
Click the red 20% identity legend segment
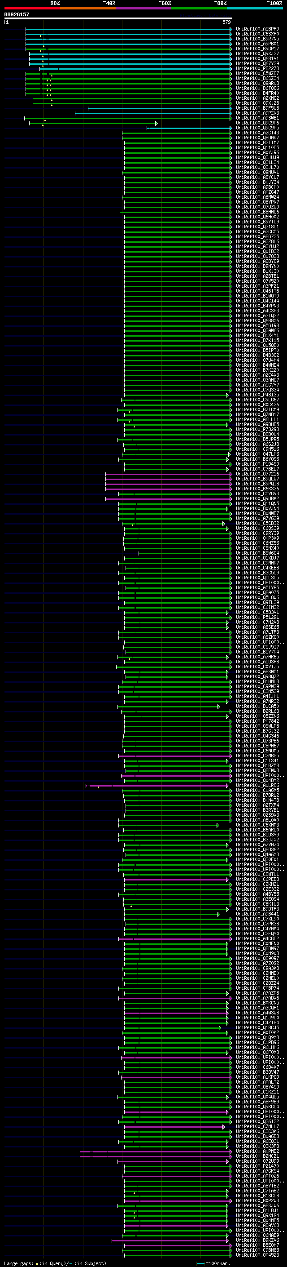point(32,8)
